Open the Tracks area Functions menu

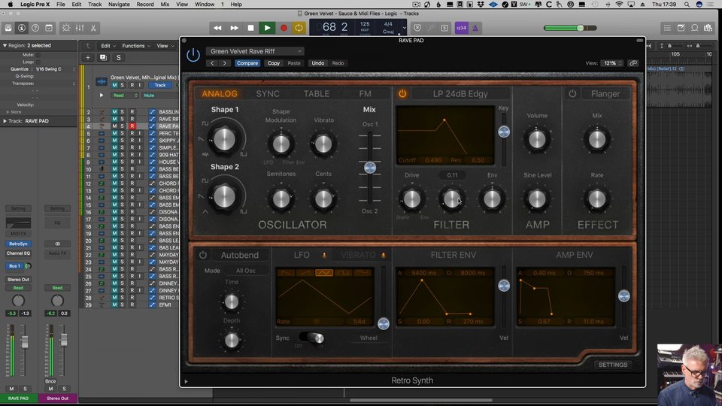point(135,46)
